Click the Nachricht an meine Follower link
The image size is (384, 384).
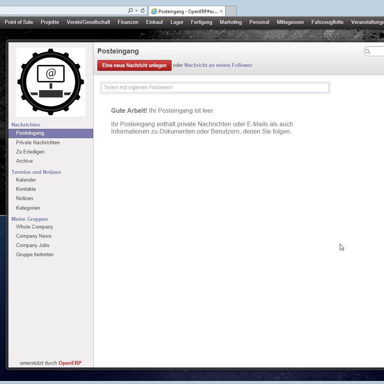218,65
